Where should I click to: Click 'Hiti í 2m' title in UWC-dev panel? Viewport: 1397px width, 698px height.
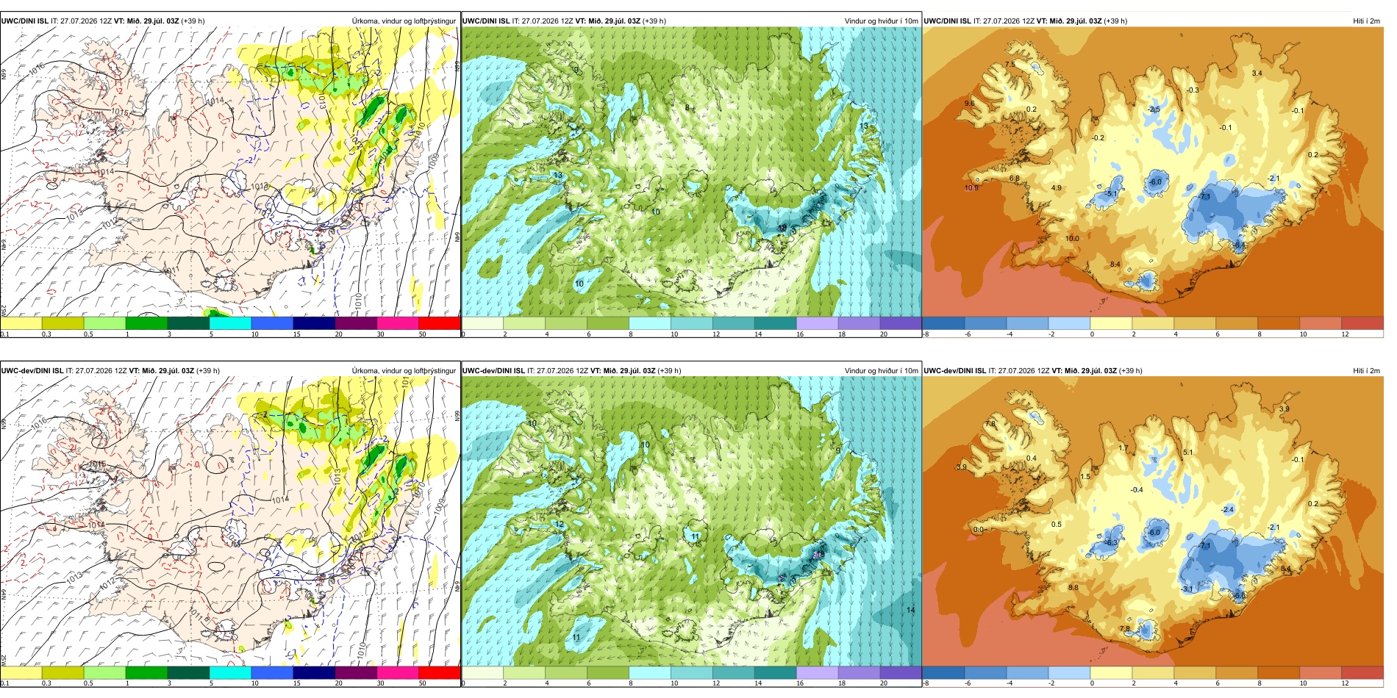tap(1366, 371)
